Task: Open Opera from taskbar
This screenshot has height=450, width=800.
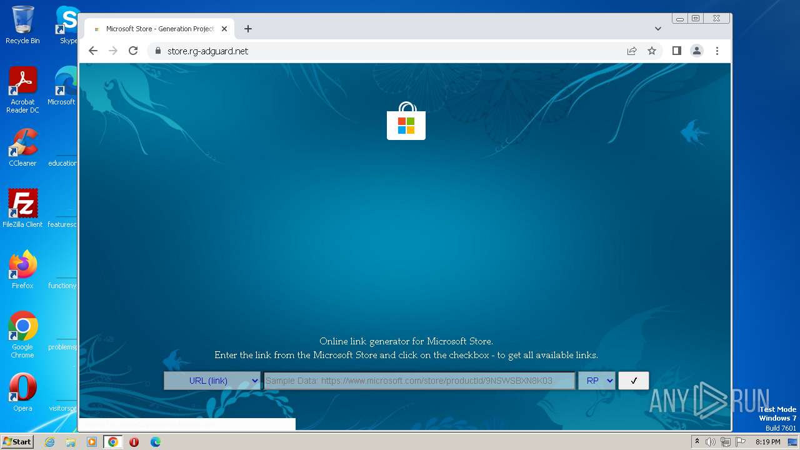Action: point(134,442)
